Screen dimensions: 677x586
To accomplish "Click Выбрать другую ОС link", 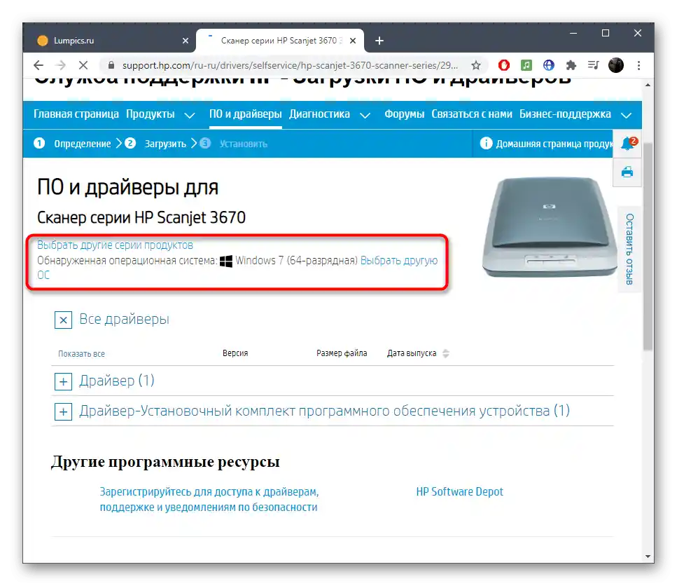I will (x=399, y=261).
